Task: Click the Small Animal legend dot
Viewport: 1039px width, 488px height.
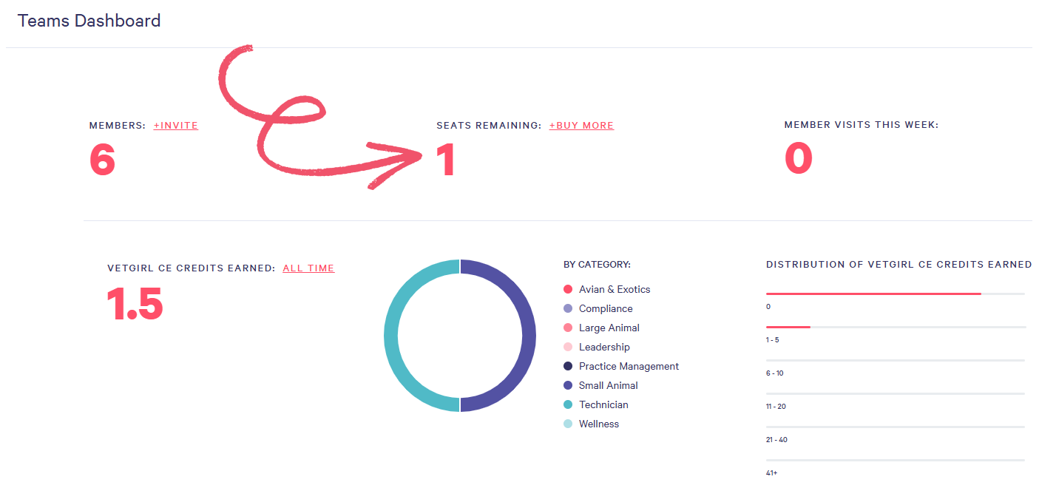Action: [568, 385]
